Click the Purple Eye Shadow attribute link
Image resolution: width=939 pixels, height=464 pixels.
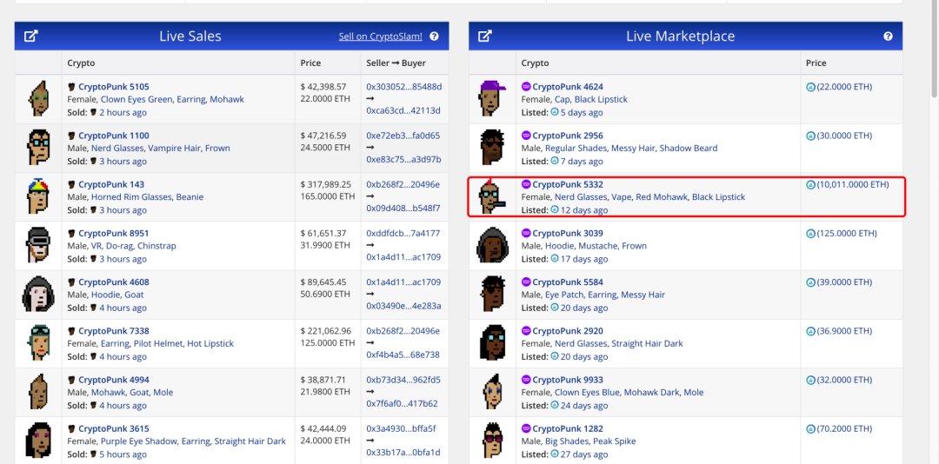point(139,441)
